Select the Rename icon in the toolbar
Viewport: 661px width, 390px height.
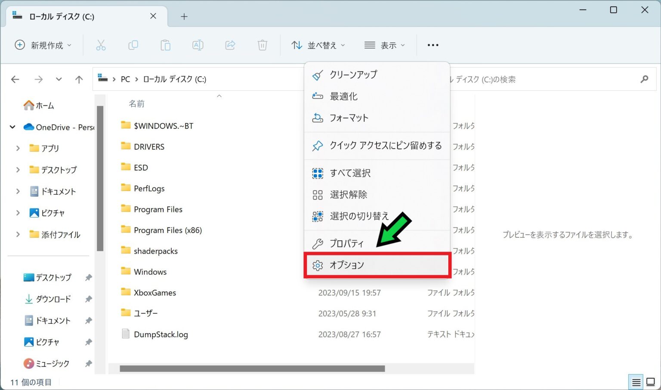(x=198, y=45)
